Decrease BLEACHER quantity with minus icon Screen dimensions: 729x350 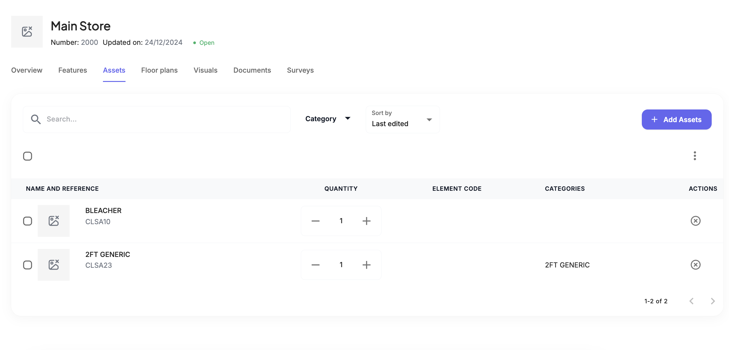click(315, 221)
